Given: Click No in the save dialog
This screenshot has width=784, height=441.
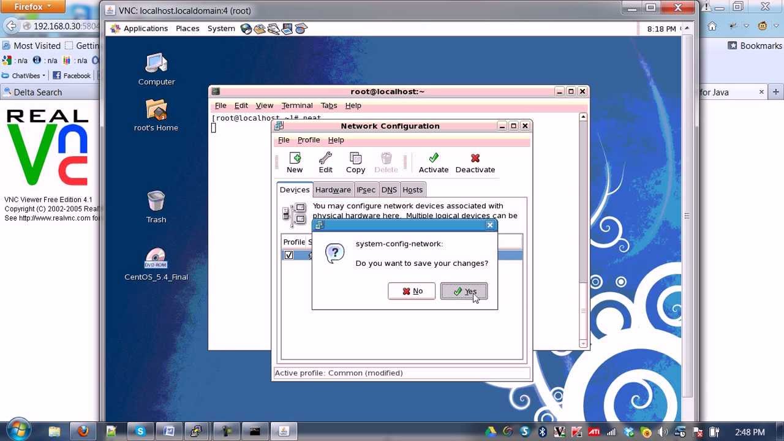Looking at the screenshot, I should pyautogui.click(x=412, y=292).
